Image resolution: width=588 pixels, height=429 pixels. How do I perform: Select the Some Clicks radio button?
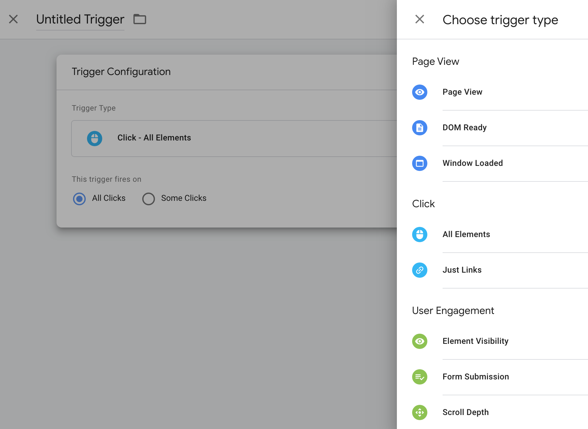pos(149,199)
